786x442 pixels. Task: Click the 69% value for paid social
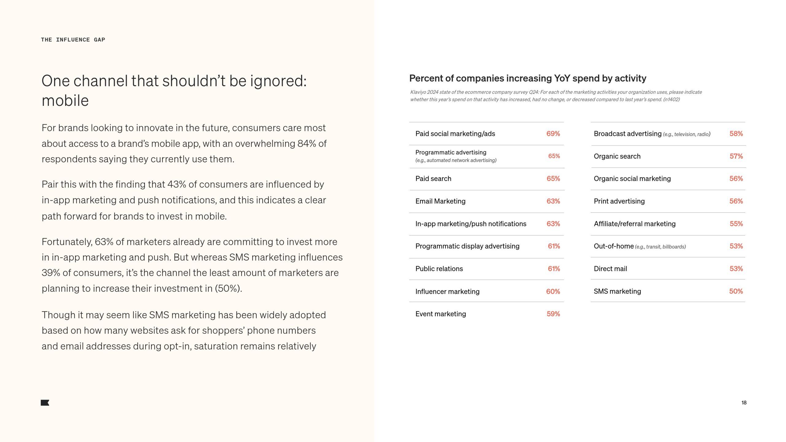coord(553,134)
